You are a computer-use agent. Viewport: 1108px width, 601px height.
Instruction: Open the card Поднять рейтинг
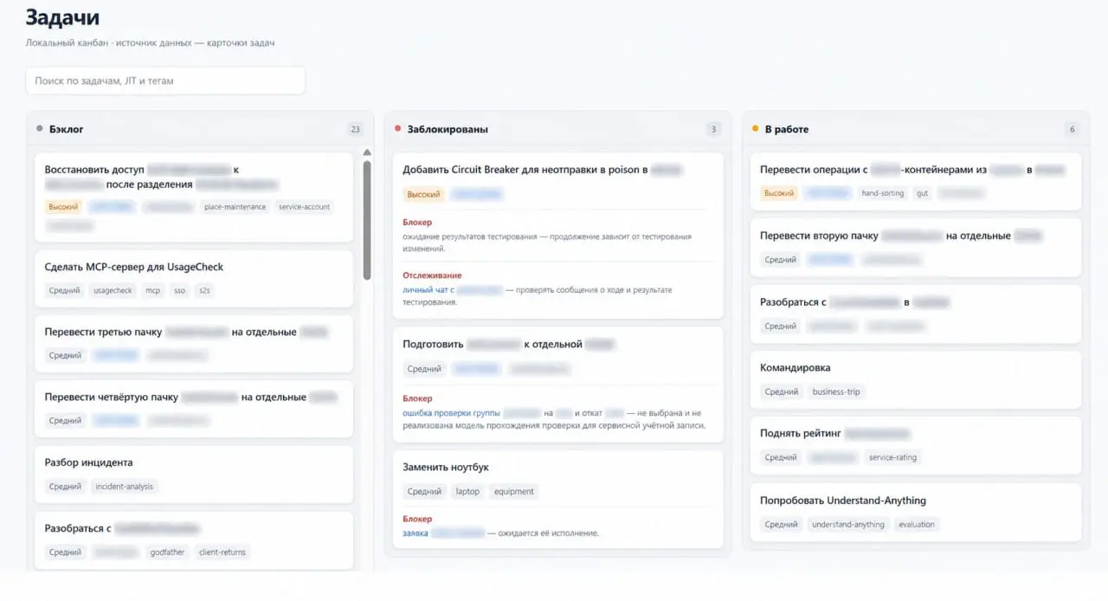click(916, 445)
